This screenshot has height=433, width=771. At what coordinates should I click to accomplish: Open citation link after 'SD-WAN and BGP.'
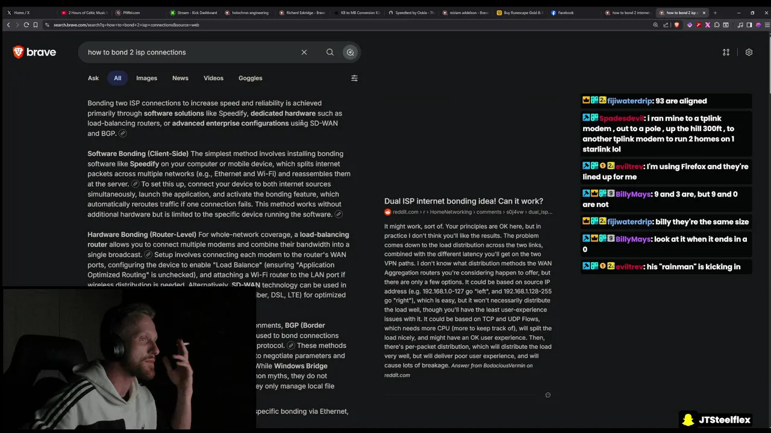[123, 134]
